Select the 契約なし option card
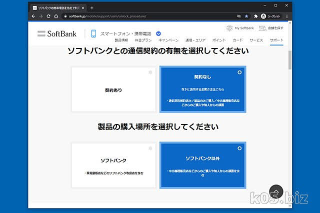The height and width of the screenshot is (213, 320). tap(202, 89)
